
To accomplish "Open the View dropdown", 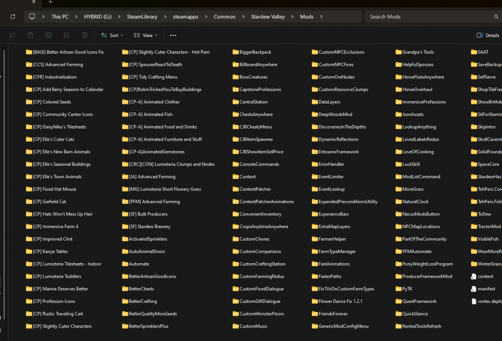I will click(x=146, y=35).
